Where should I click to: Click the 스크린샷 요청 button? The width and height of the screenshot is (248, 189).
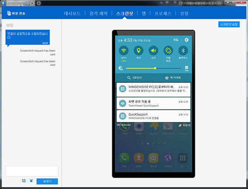pyautogui.click(x=229, y=24)
